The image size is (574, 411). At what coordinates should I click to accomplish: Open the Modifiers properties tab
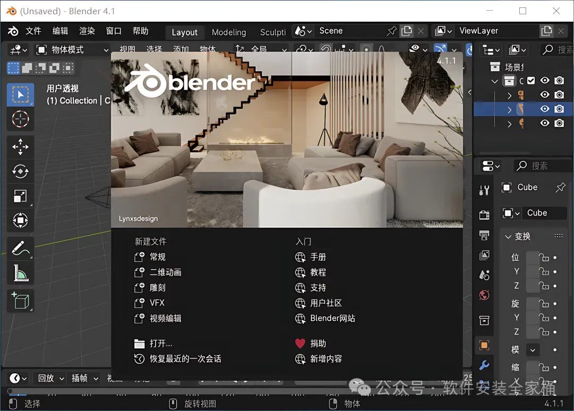tap(484, 365)
